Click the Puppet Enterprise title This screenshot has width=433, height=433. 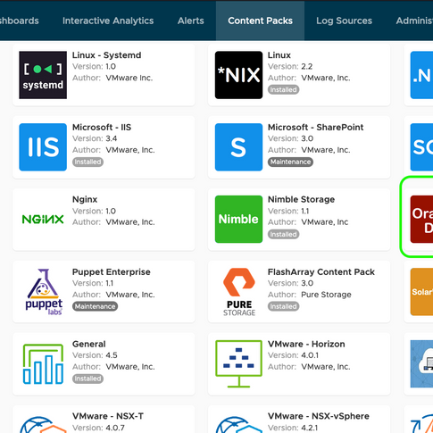(112, 271)
